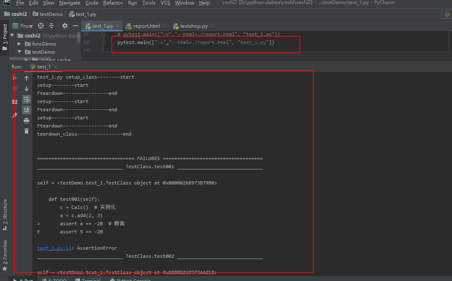Screen dimensions: 452x281
Task: Click the Python icon in navigation bar
Action: pos(447,14)
